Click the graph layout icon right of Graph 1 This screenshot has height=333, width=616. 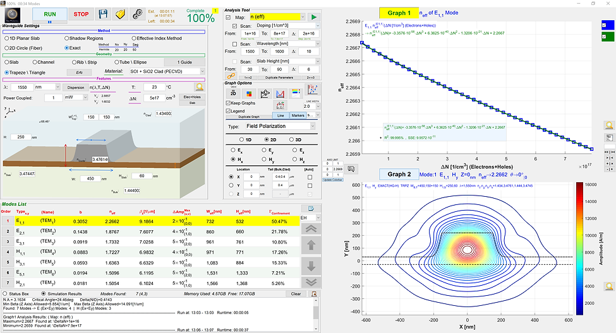click(x=609, y=137)
